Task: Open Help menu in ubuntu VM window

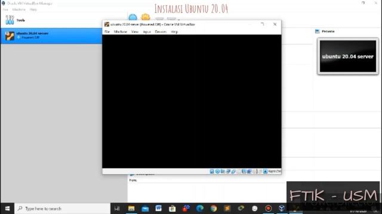Action: (174, 32)
